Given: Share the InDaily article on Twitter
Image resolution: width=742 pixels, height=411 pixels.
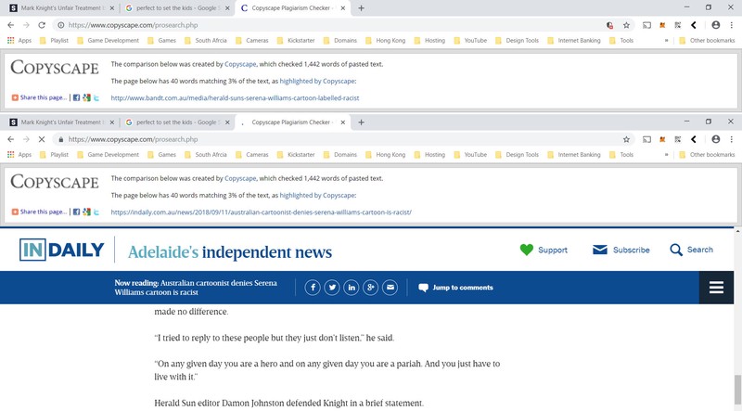Looking at the screenshot, I should point(332,288).
